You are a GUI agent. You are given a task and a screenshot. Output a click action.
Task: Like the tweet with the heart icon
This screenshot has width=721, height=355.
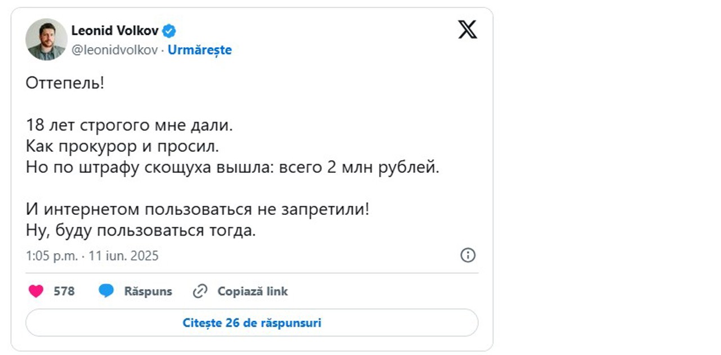point(36,291)
